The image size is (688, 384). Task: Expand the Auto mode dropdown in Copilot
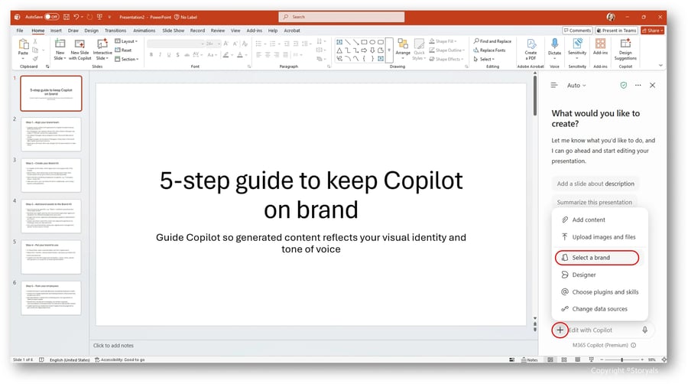[576, 86]
